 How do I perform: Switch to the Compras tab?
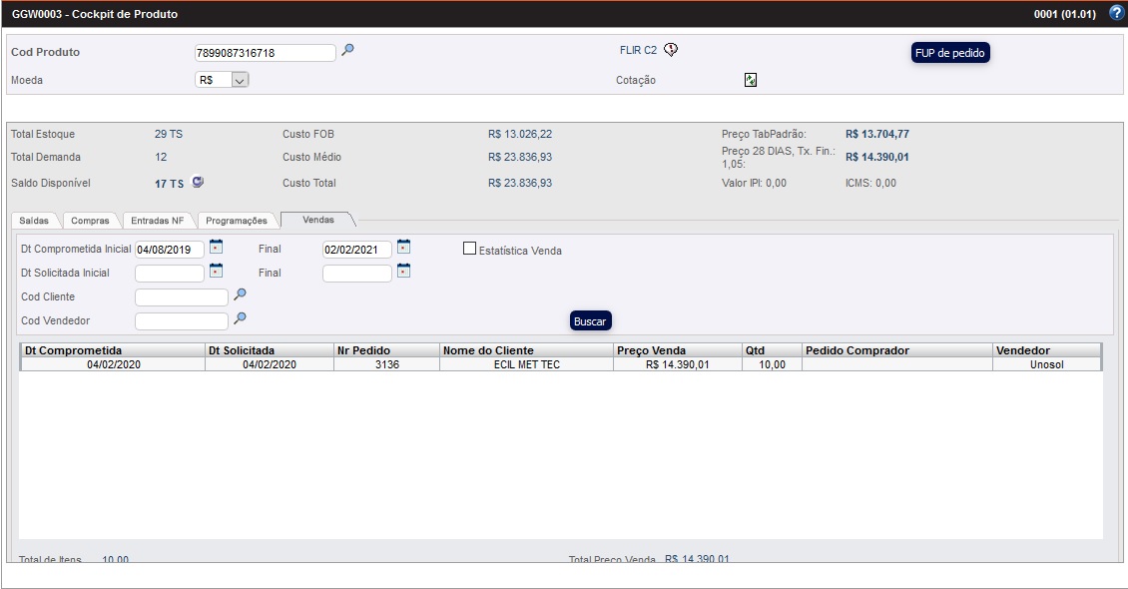(x=91, y=220)
